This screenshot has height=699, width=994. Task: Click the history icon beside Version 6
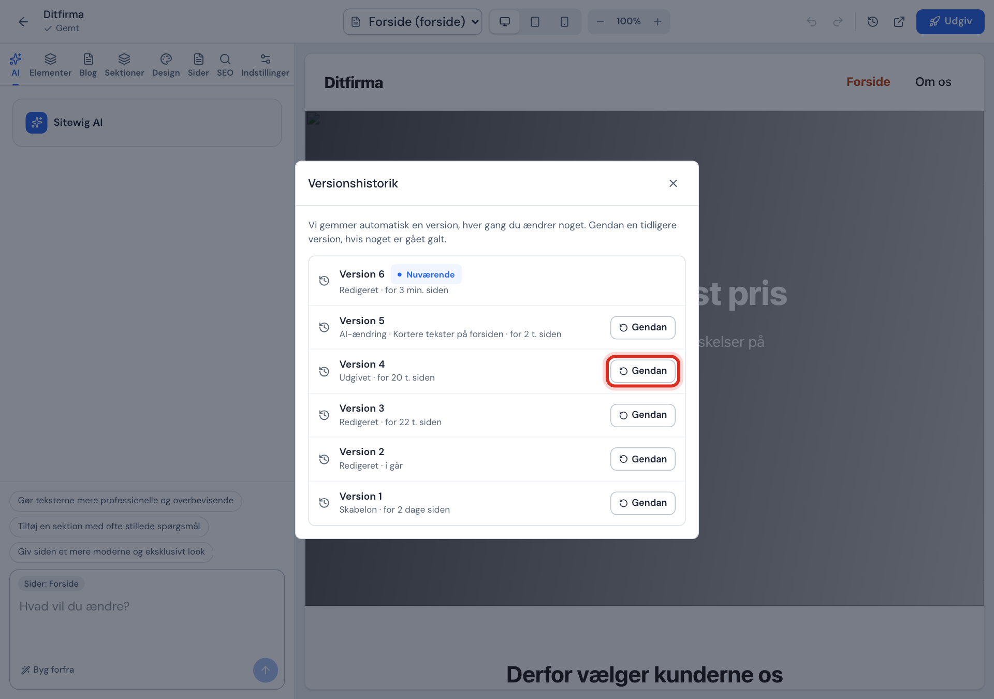tap(324, 281)
